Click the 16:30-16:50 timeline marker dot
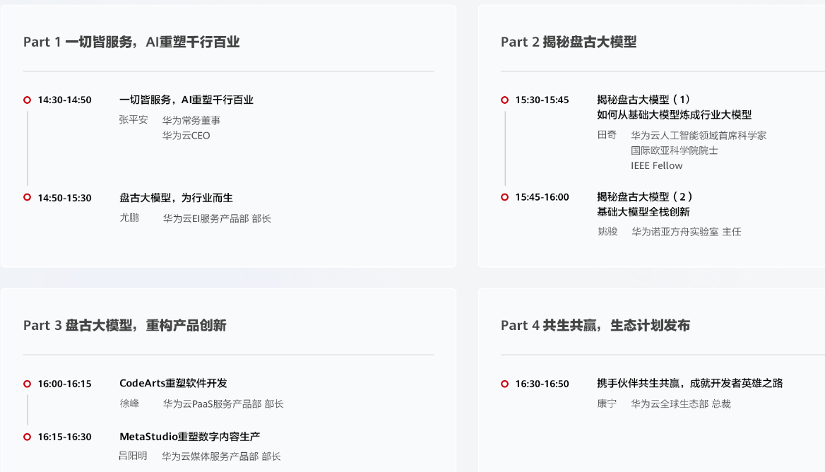Viewport: 825px width, 472px height. point(505,384)
